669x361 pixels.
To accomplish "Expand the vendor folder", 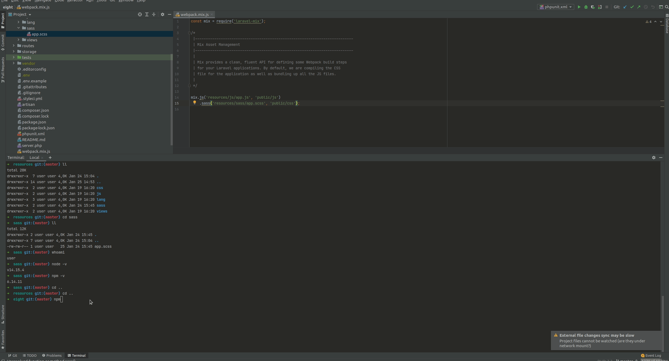I will coord(14,63).
